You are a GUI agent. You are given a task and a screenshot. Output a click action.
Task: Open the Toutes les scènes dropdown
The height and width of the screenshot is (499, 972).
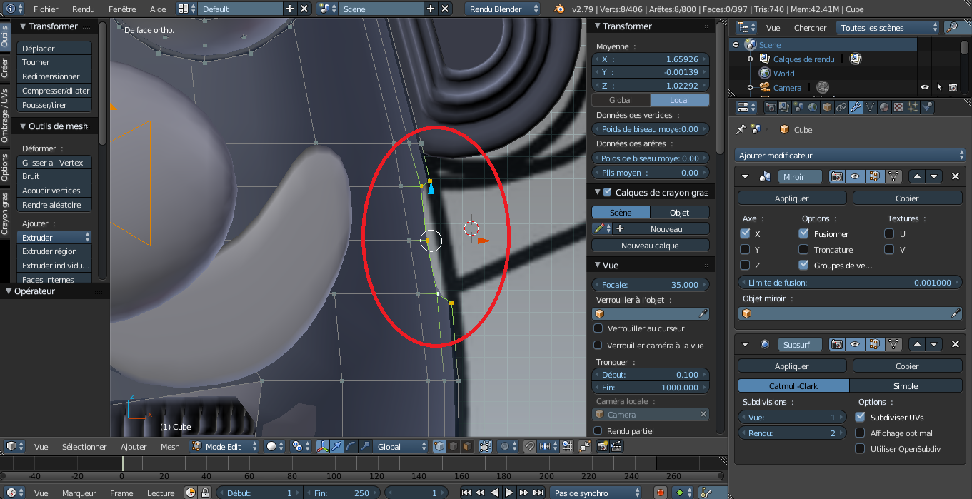tap(888, 28)
